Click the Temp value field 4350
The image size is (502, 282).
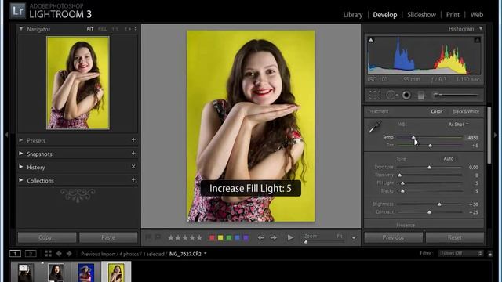472,138
